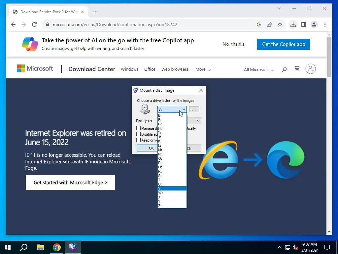Toggle the Keep drive checkbox
This screenshot has height=254, width=338.
(138, 140)
